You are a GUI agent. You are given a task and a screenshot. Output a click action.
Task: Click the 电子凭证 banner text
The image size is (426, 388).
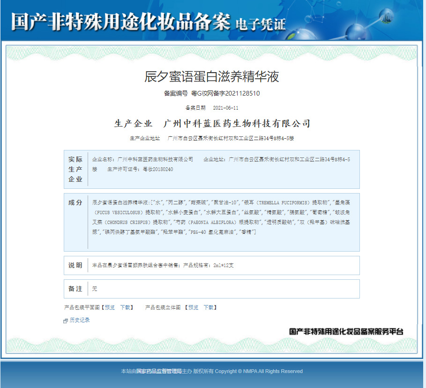click(261, 24)
